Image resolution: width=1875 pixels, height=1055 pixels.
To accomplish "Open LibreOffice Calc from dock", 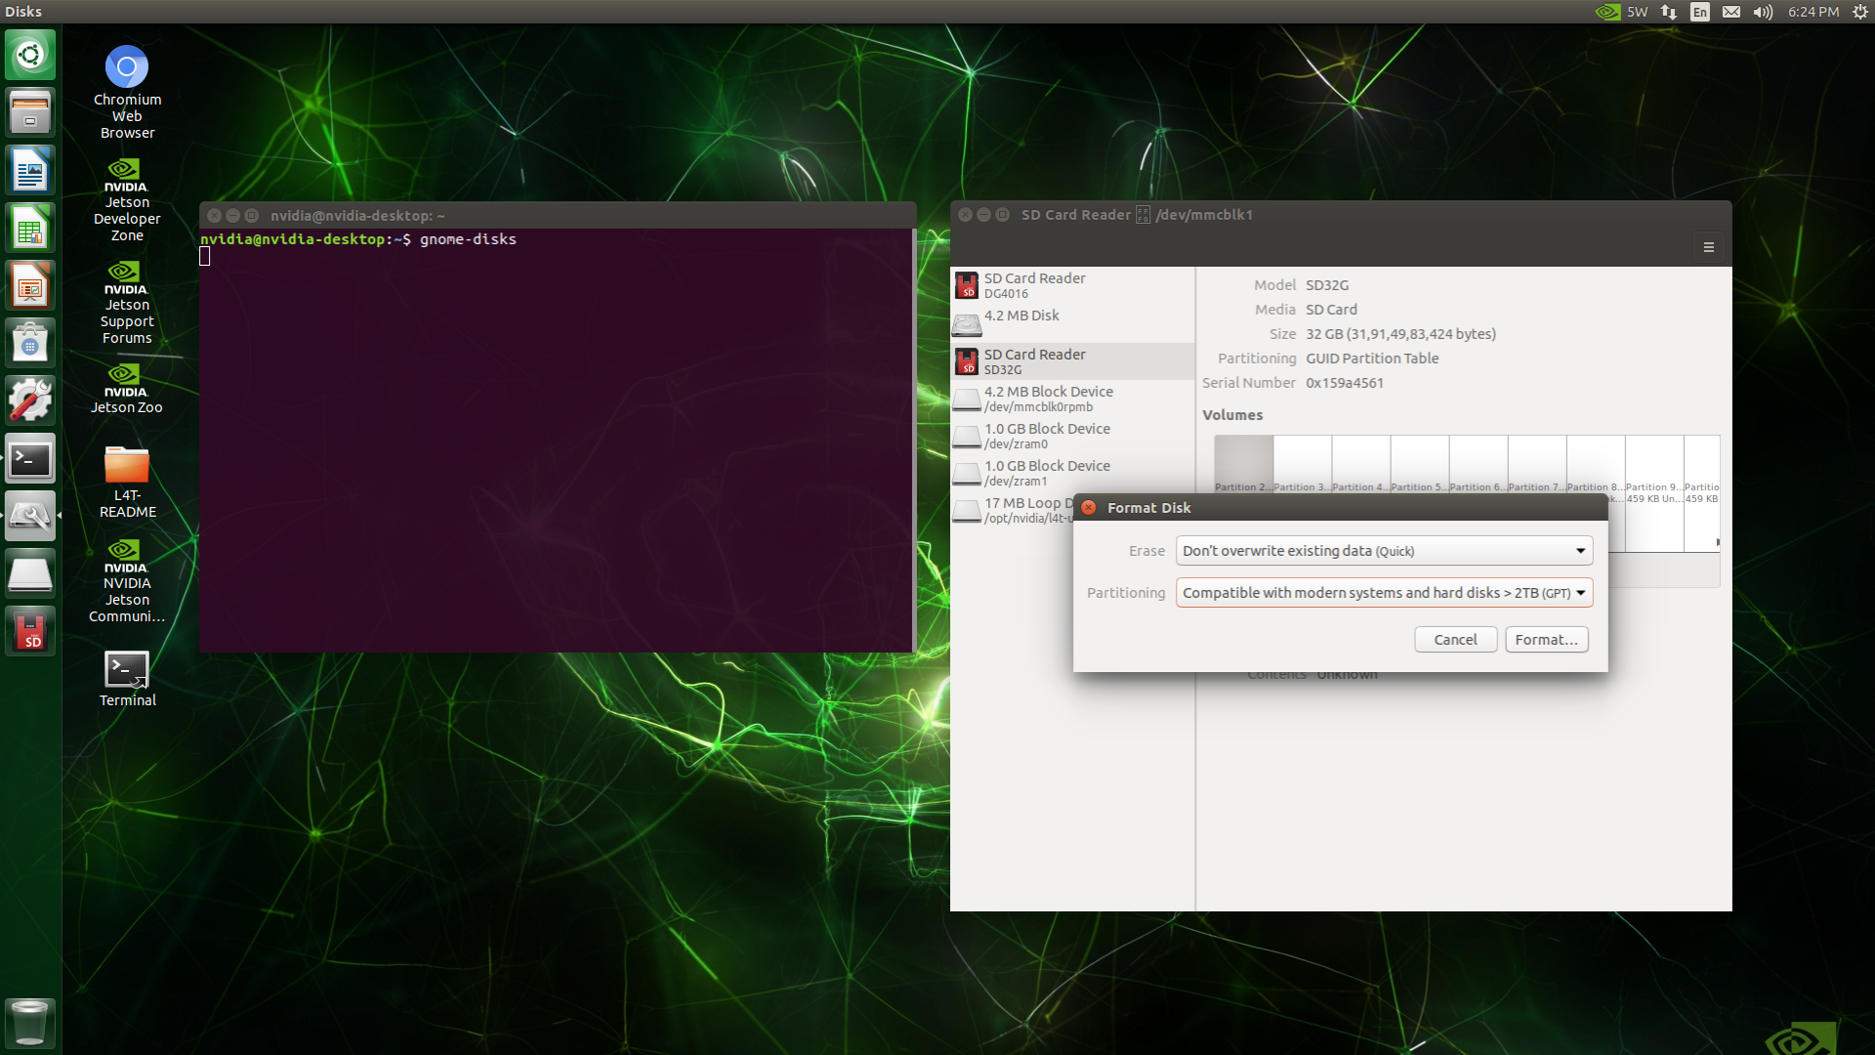I will [30, 229].
